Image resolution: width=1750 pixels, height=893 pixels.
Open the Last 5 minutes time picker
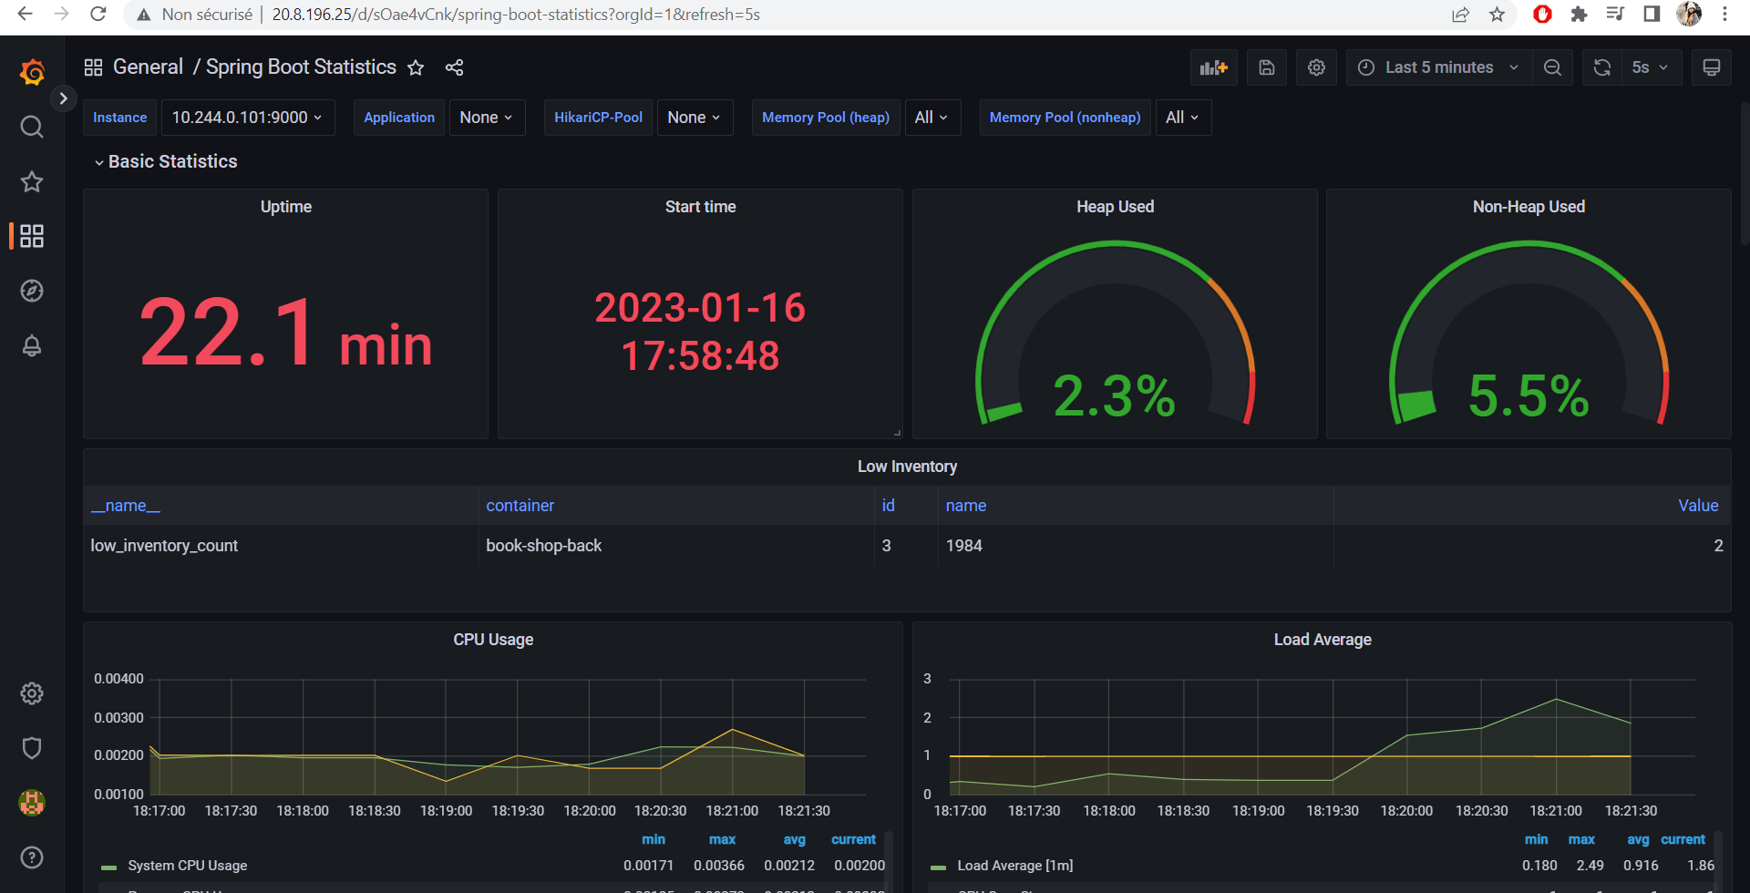[1438, 67]
